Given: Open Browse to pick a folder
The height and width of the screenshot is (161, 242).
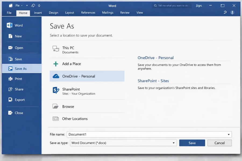Looking at the screenshot, I should pyautogui.click(x=68, y=107).
